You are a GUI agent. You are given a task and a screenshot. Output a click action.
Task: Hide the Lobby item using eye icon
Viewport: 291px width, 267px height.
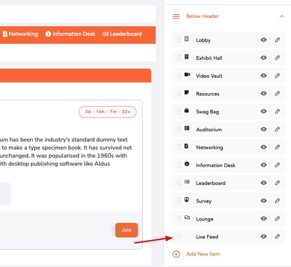pos(264,40)
